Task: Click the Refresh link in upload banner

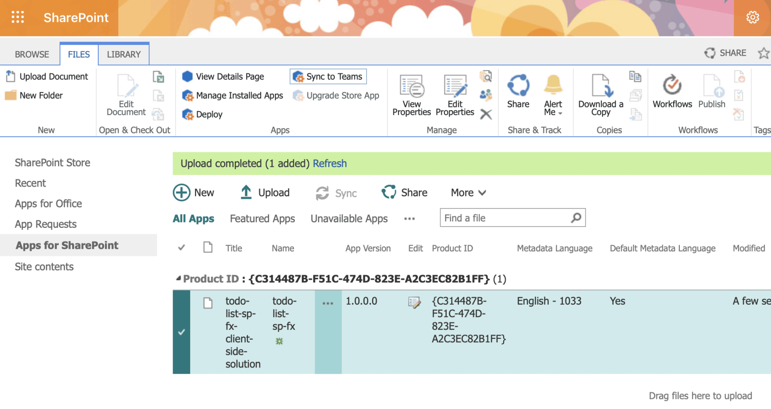Action: click(x=330, y=164)
